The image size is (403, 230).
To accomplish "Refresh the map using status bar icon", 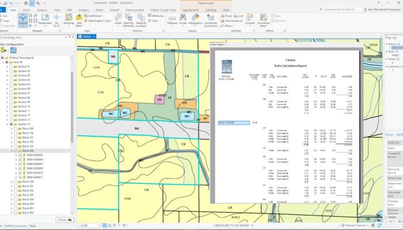I will click(379, 225).
